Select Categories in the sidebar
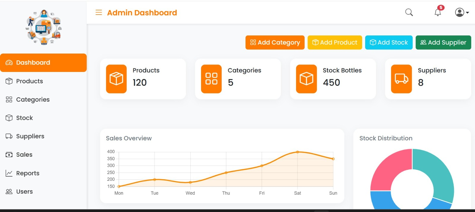 pos(33,100)
